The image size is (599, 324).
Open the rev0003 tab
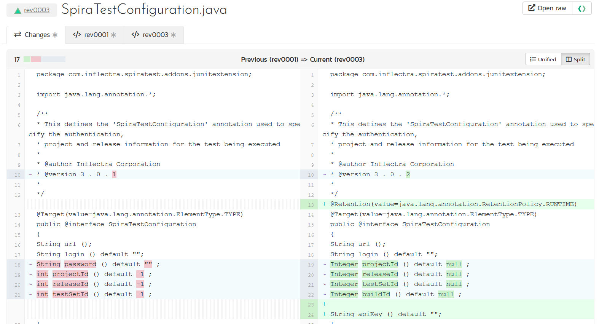154,35
